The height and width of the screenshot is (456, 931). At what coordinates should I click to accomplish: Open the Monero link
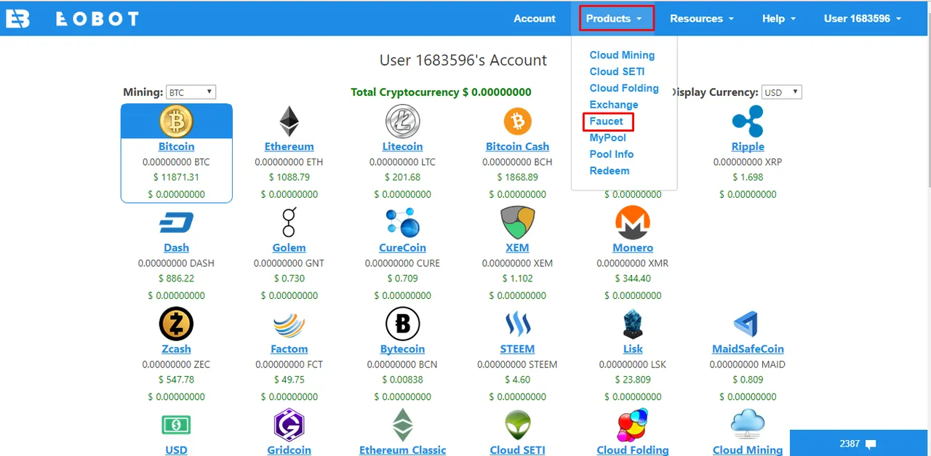click(633, 247)
